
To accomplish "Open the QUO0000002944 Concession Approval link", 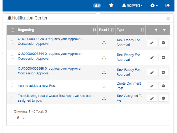I will coord(50,56).
